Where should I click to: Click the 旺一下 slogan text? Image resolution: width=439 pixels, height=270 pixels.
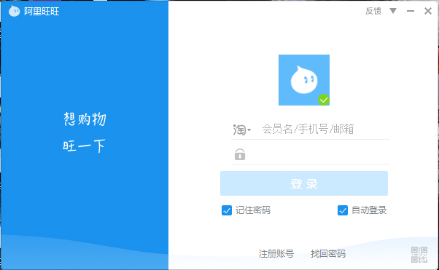coord(84,146)
